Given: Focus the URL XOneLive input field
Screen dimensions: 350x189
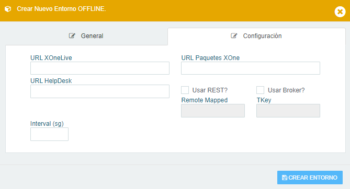Looking at the screenshot, I should point(100,68).
